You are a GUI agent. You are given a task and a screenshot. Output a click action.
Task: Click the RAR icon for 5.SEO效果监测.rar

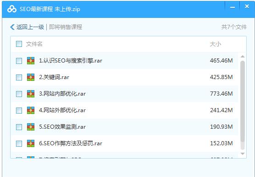click(x=31, y=127)
